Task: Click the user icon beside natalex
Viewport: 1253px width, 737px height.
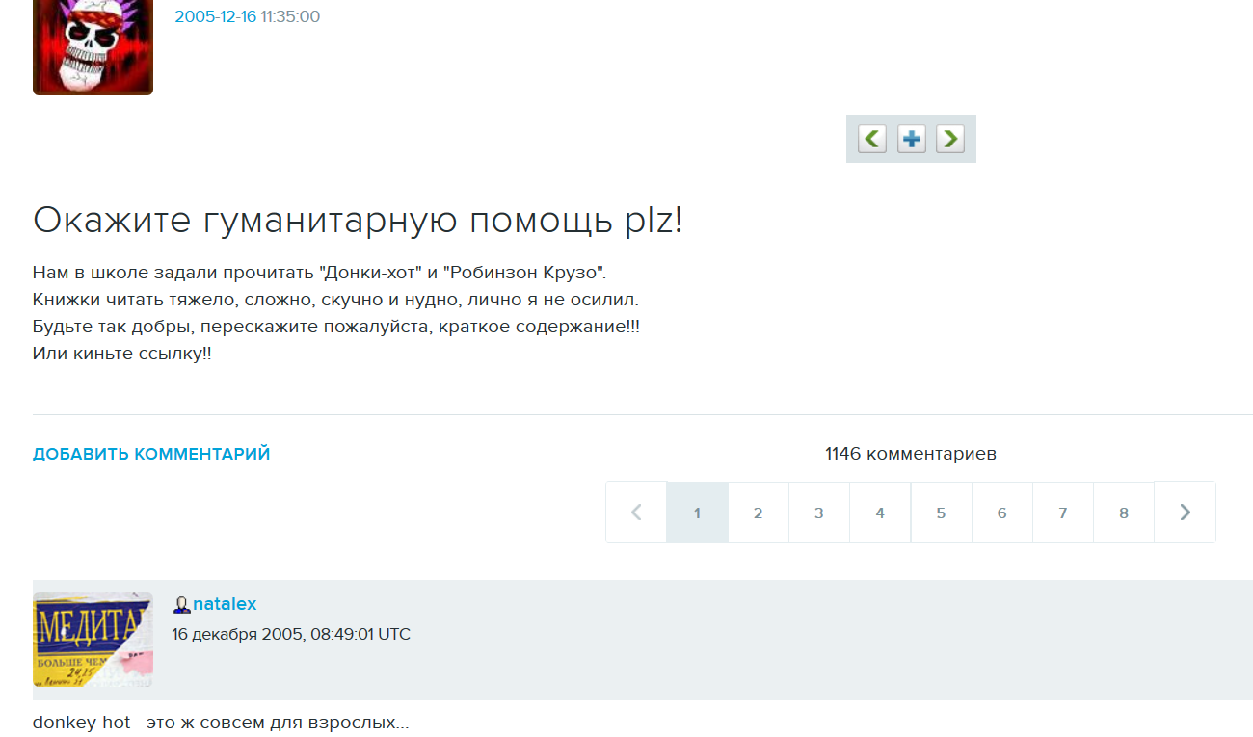Action: (181, 605)
